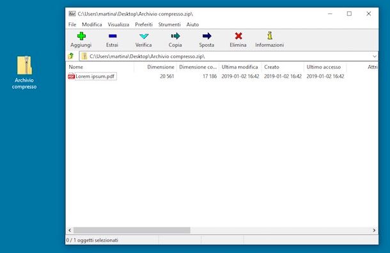Open the Aiuto menu
390x253 pixels.
(x=192, y=24)
